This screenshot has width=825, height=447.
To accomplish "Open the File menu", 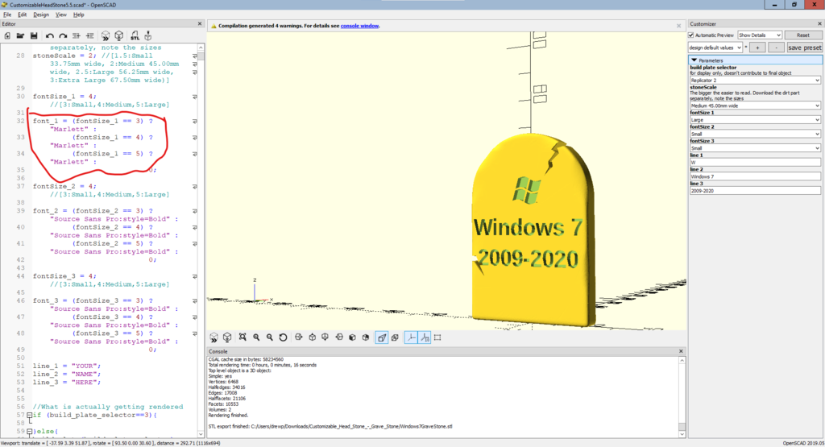I will (6, 14).
